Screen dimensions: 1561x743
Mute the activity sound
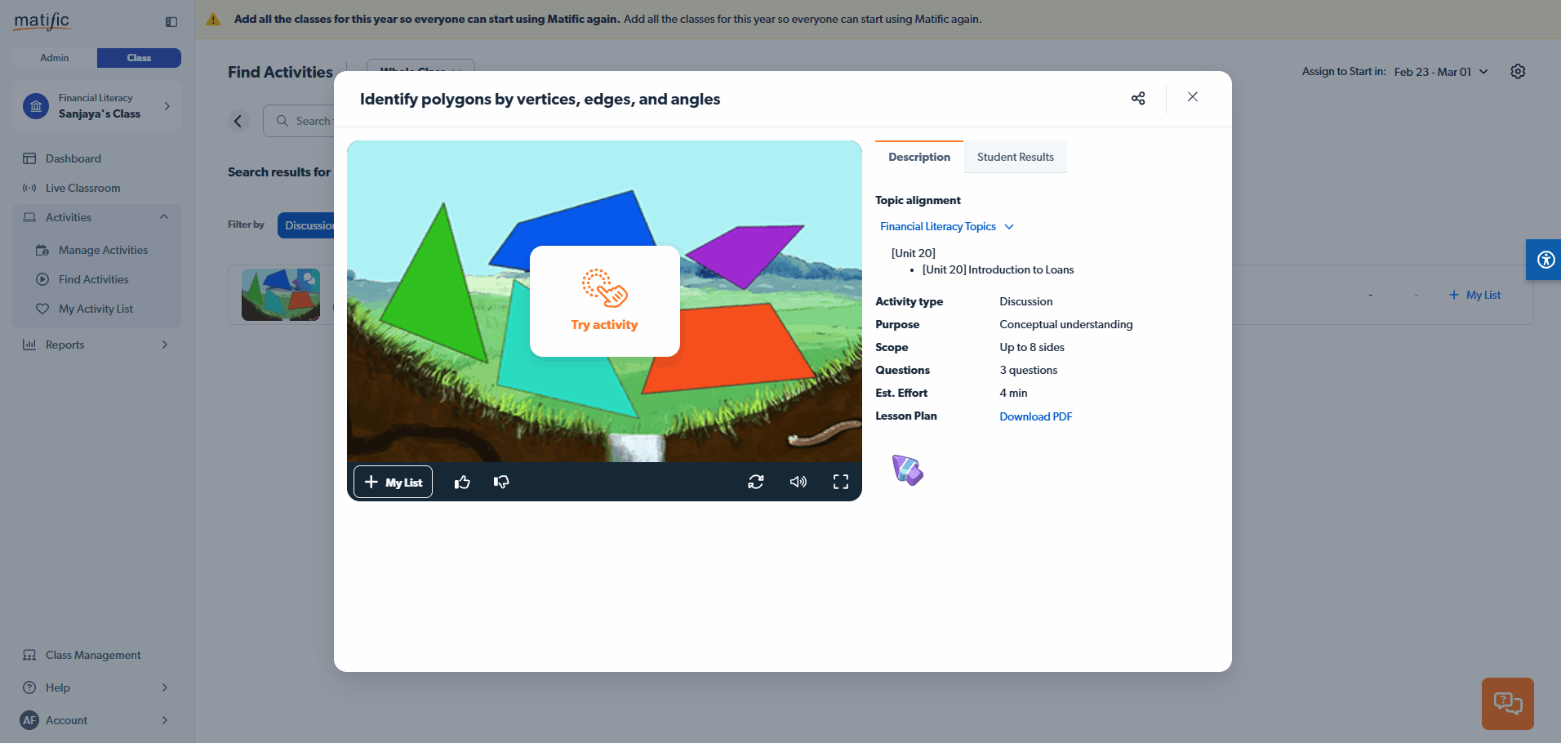(x=798, y=483)
